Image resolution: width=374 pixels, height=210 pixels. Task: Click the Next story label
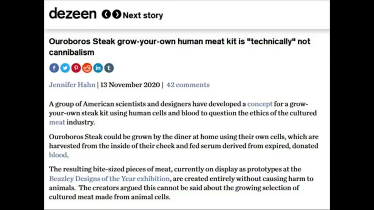tap(143, 15)
